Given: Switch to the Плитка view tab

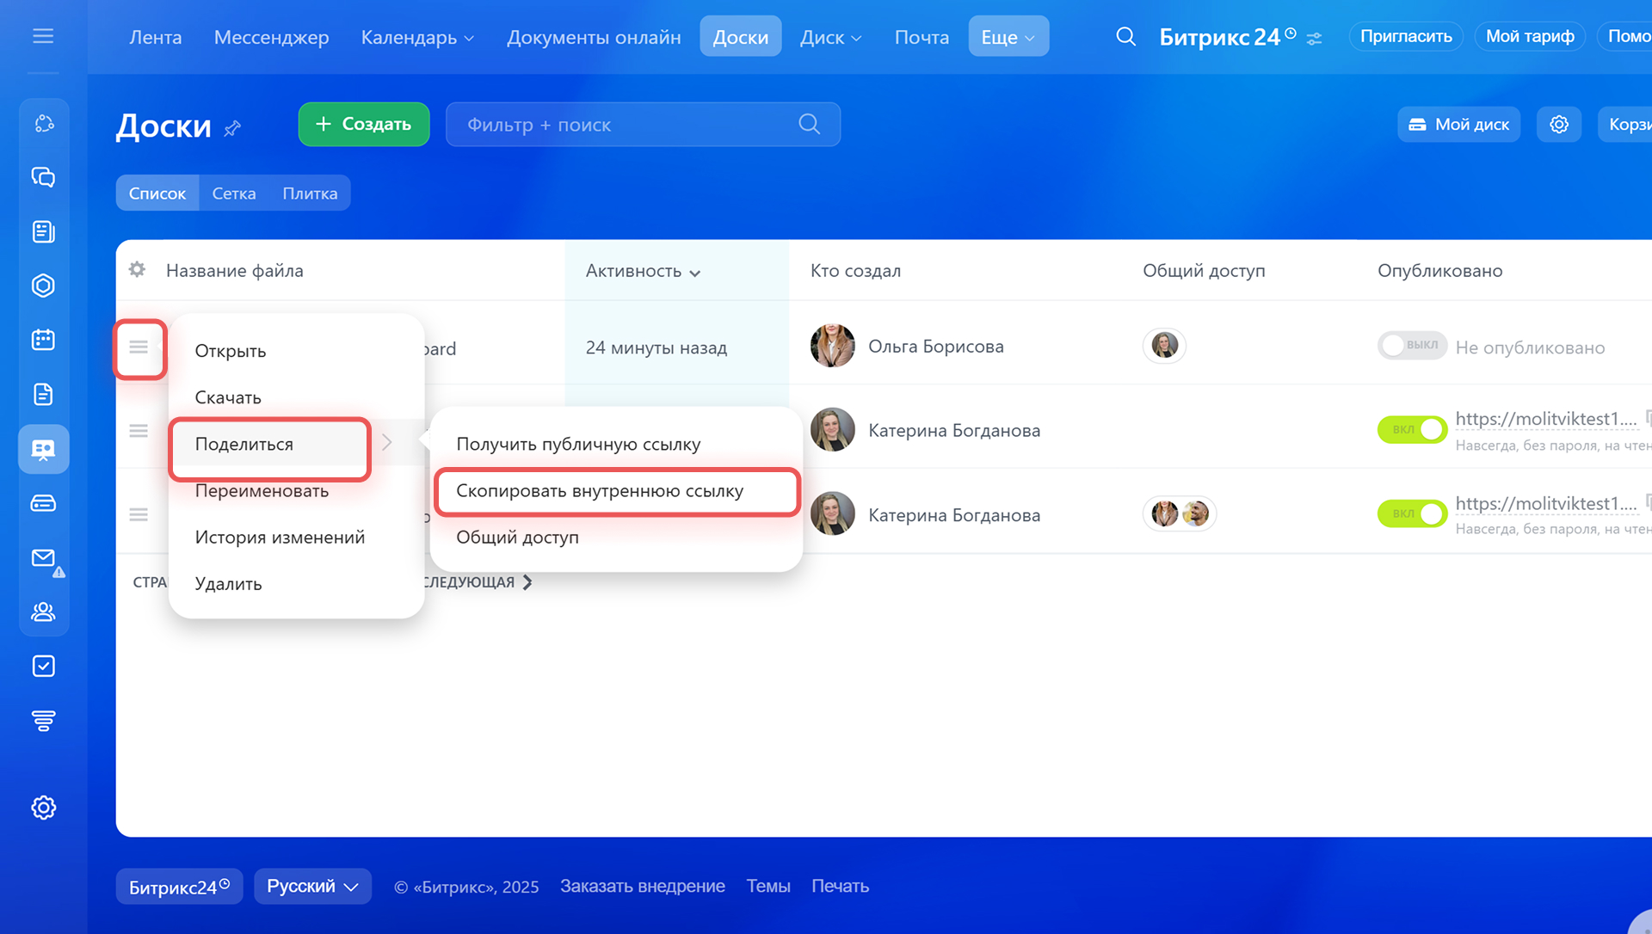Looking at the screenshot, I should (310, 194).
